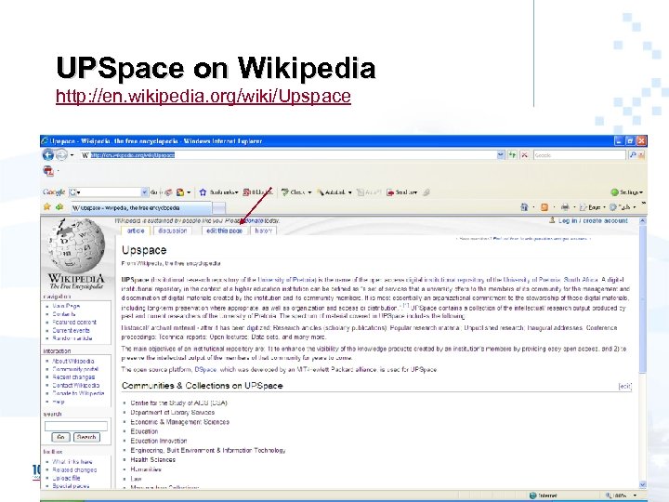Click the Main Page sidebar link
The height and width of the screenshot is (502, 669).
pos(66,306)
